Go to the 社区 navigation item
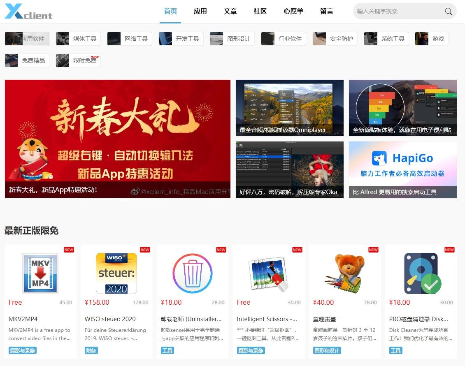 coord(260,12)
